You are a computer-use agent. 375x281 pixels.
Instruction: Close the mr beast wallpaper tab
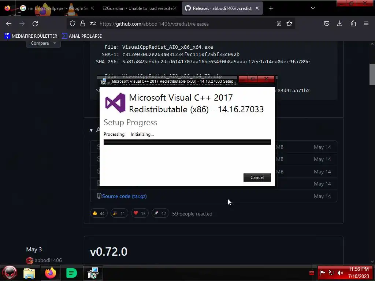tap(92, 8)
